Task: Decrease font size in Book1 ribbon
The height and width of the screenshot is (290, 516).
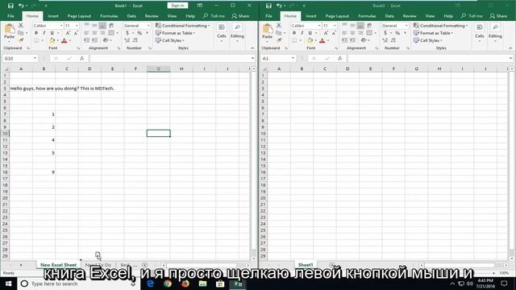Action: point(75,33)
